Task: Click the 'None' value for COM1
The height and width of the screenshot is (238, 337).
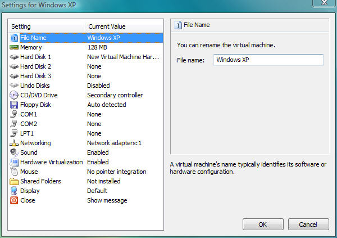Action: click(x=94, y=114)
